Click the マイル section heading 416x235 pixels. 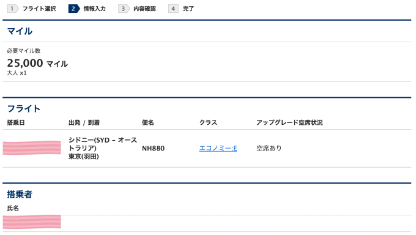[x=20, y=31]
